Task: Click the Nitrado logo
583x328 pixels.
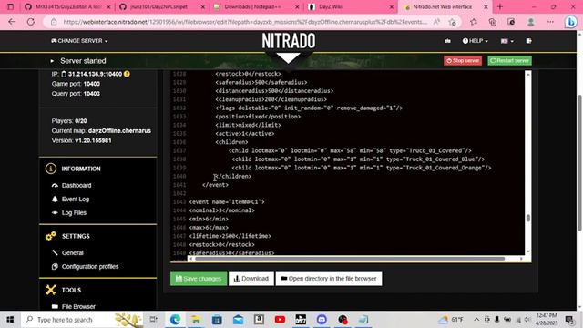Action: [x=289, y=41]
